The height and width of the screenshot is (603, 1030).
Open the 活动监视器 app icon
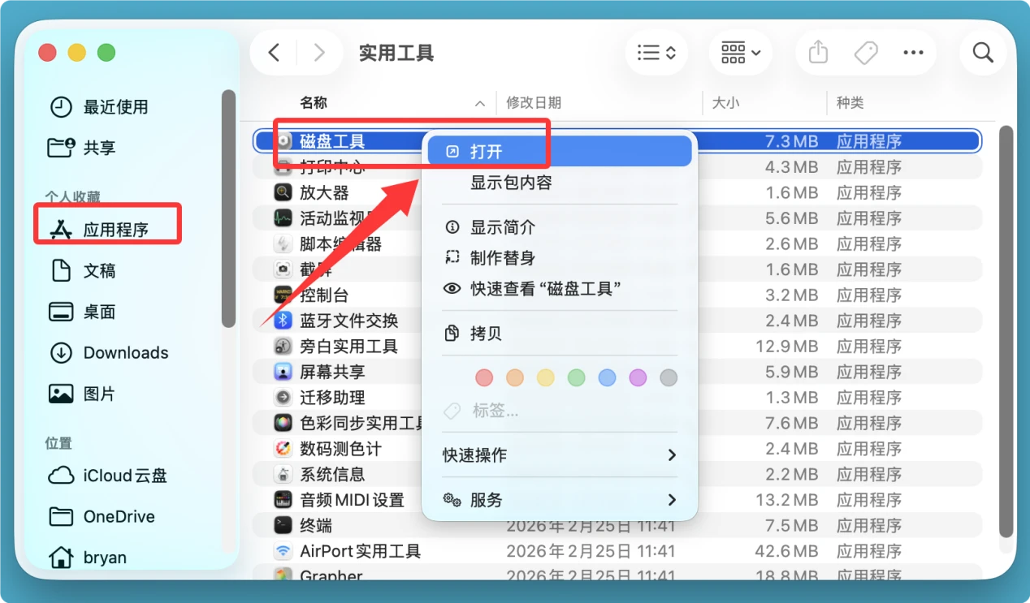[282, 218]
